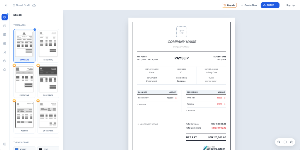Edit the COMPANY NAME field
This screenshot has height=150, width=300.
pos(182,42)
